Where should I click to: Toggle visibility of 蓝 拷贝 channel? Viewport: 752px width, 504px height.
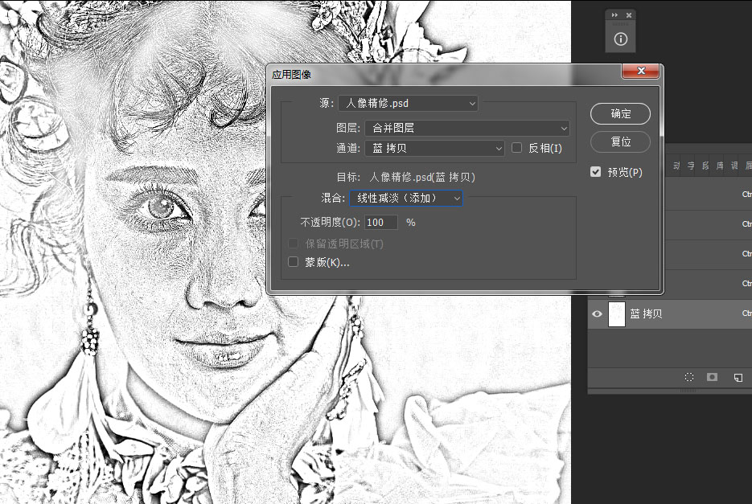point(597,313)
